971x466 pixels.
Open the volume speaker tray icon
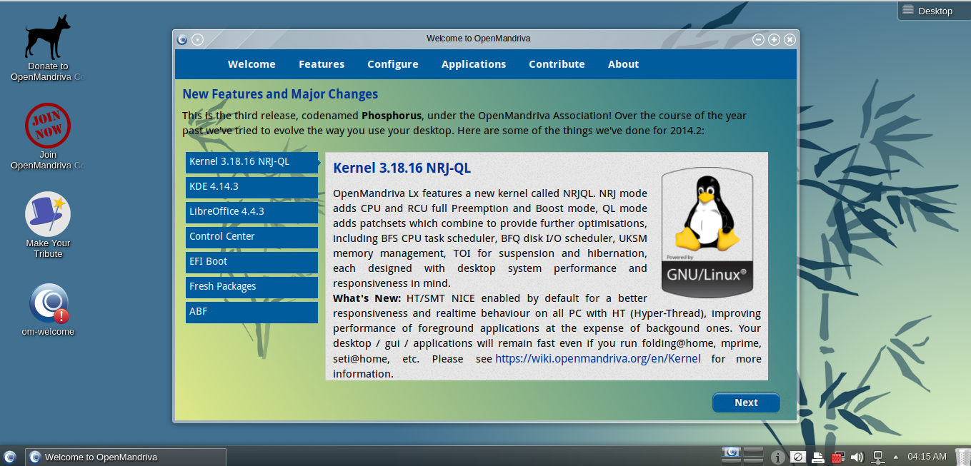coord(857,457)
